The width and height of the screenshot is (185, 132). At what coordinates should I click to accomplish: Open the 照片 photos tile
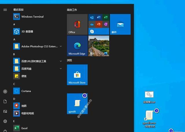click(99, 46)
